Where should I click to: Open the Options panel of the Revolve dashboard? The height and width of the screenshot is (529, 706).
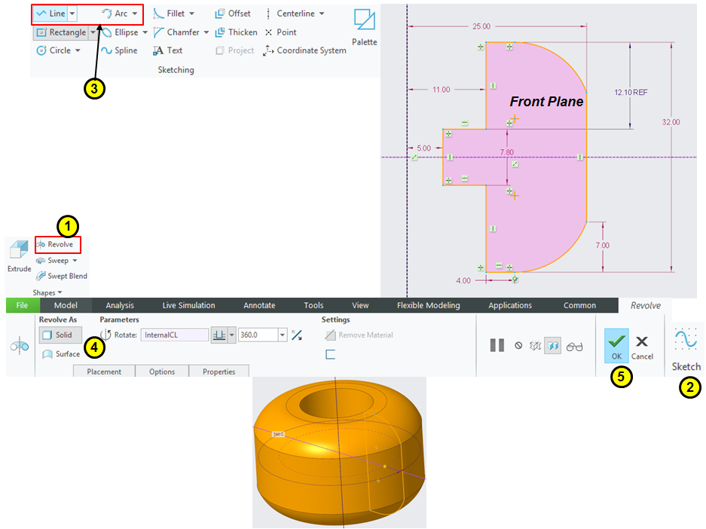tap(161, 371)
